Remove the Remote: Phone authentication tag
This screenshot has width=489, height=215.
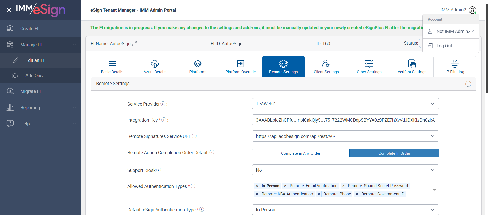coord(319,194)
